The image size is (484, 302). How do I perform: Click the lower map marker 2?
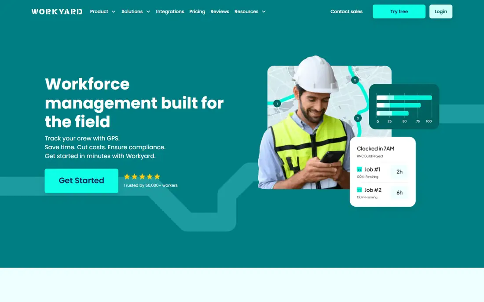point(357,118)
